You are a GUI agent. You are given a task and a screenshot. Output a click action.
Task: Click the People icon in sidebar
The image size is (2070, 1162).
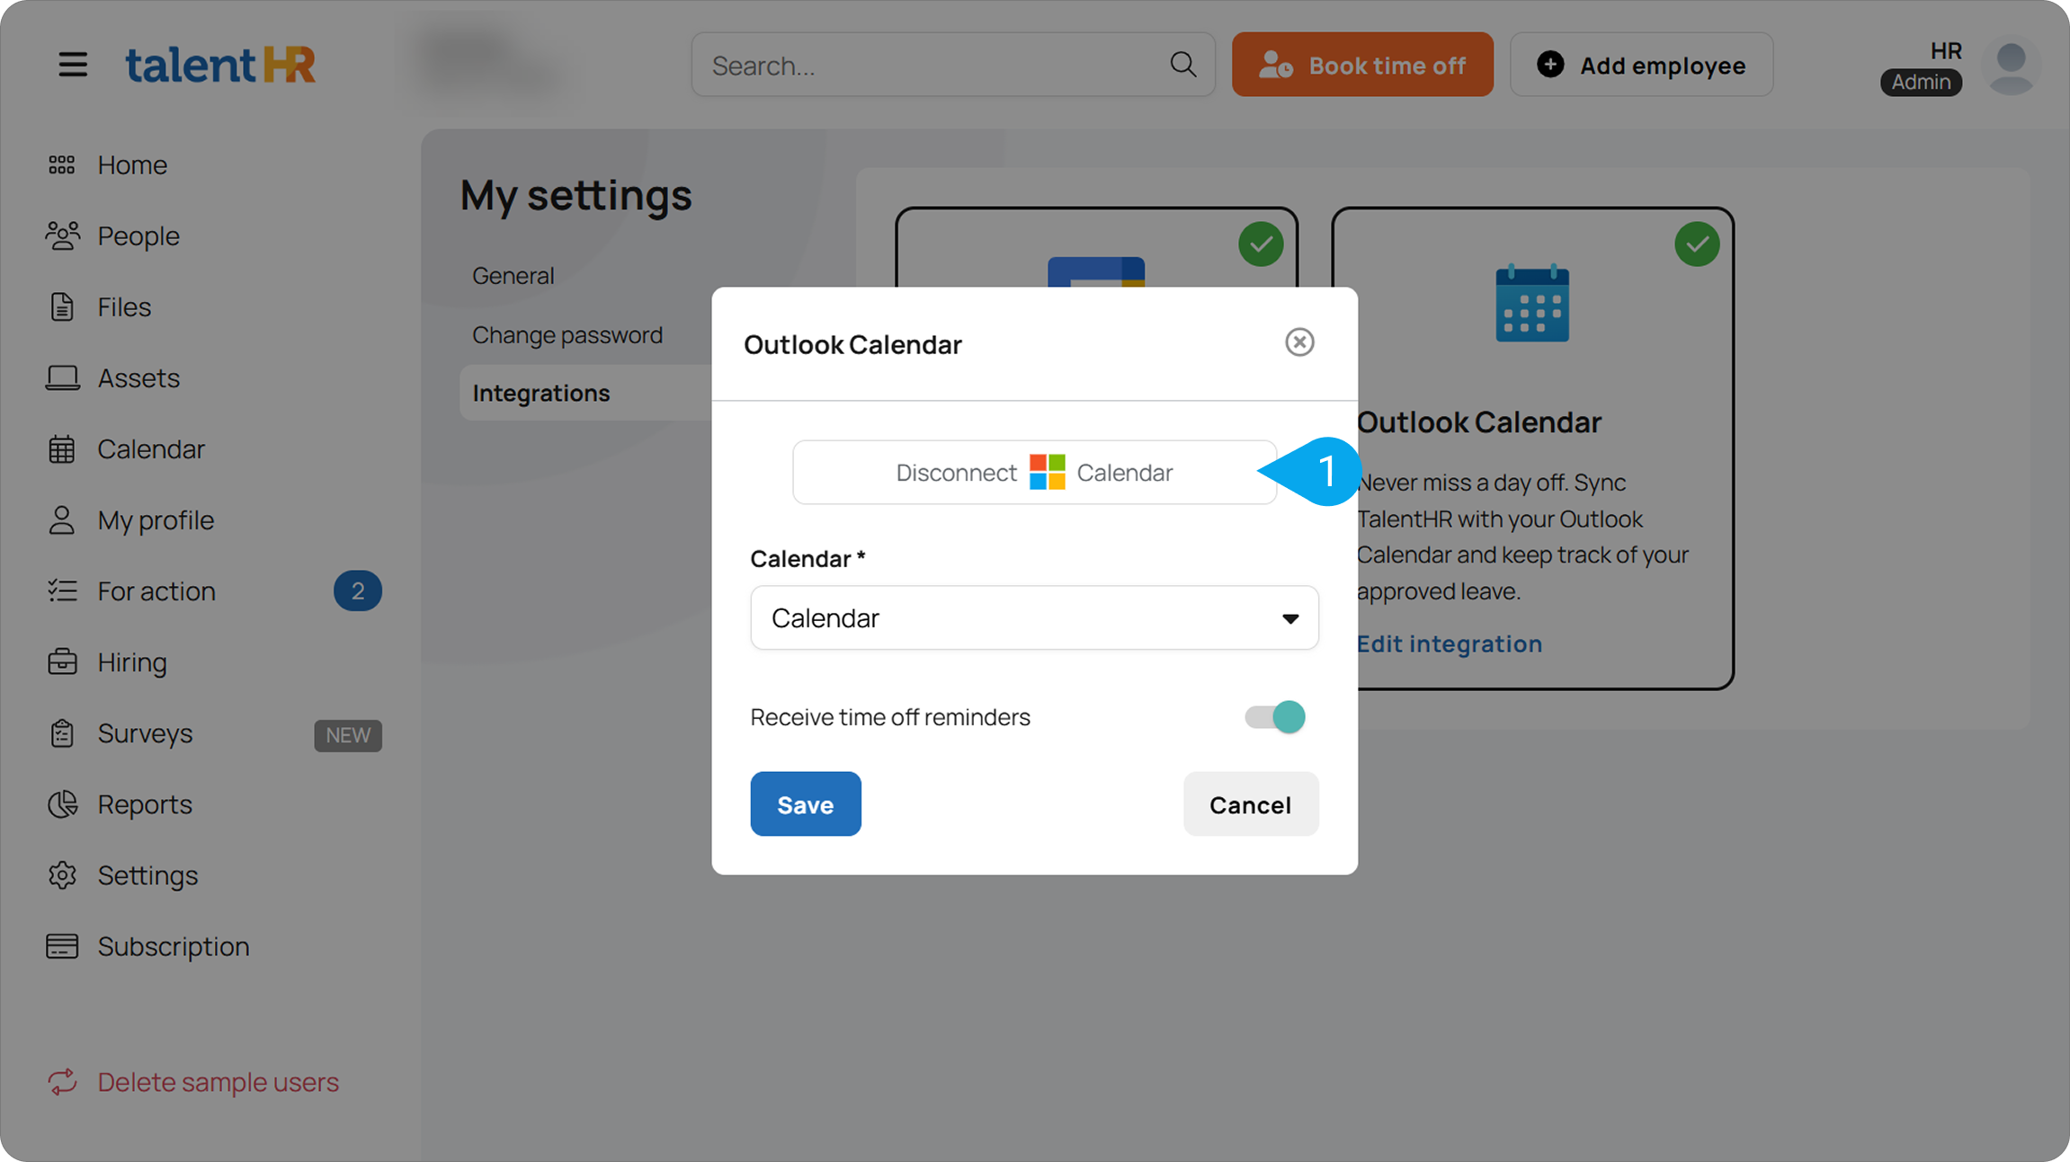(x=62, y=235)
